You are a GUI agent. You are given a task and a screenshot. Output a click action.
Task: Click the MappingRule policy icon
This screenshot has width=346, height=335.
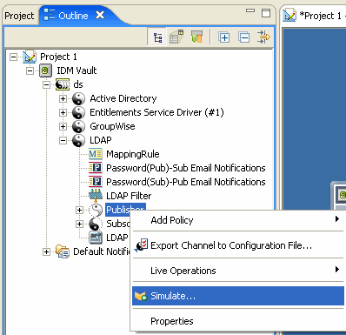click(96, 154)
